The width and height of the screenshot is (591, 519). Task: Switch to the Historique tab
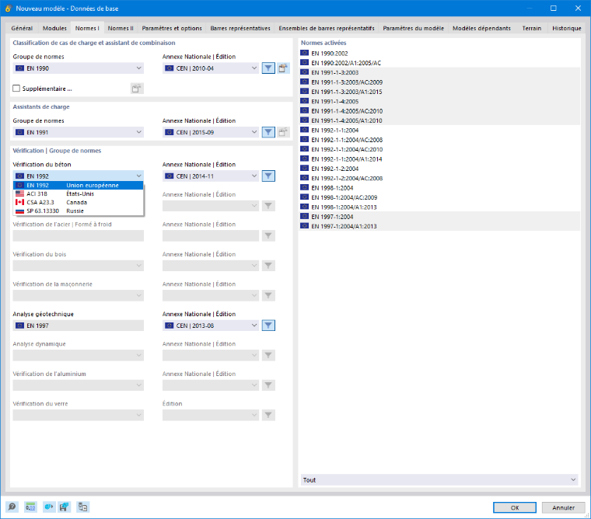[x=566, y=28]
